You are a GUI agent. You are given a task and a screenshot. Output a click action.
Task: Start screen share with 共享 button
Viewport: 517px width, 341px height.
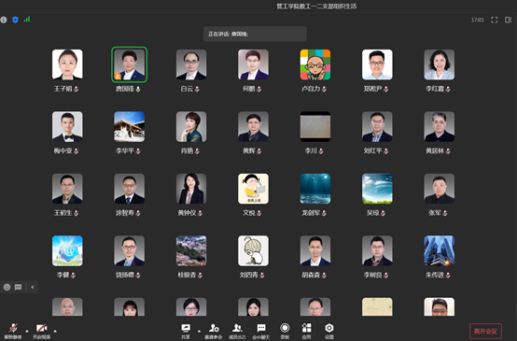pos(186,331)
